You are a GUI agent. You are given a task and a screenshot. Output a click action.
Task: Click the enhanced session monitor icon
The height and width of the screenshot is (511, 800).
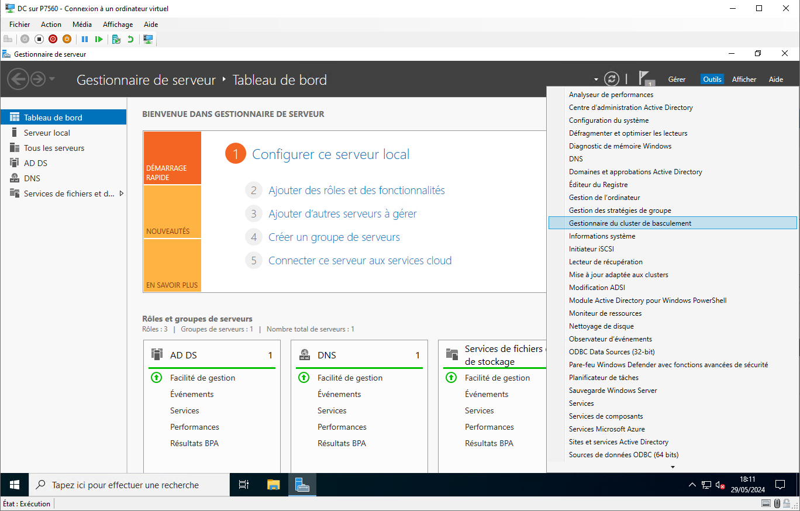149,39
